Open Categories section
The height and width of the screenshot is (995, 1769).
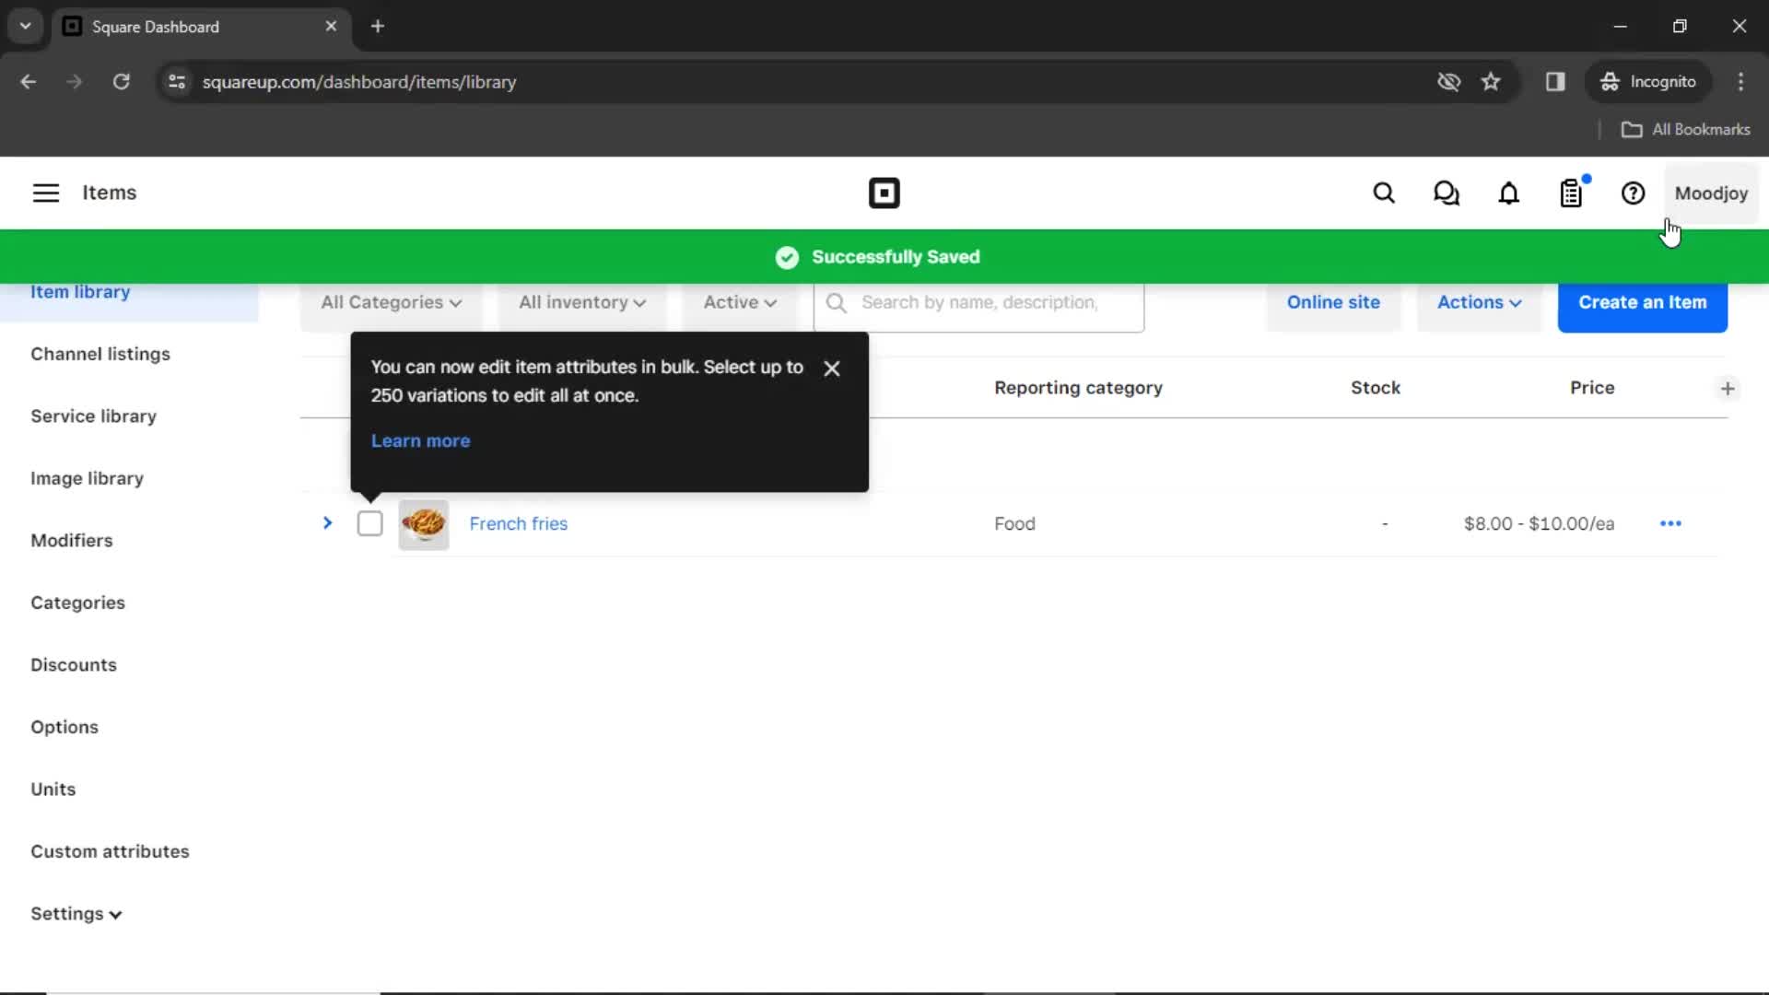pos(77,603)
